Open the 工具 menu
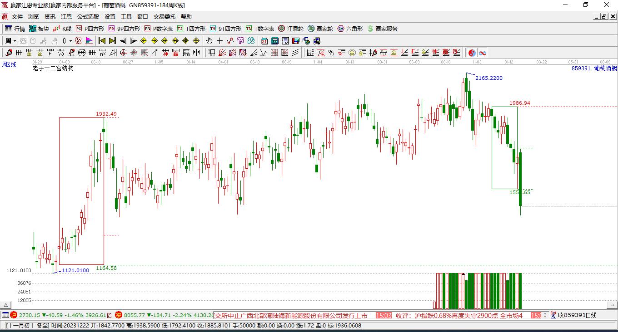Viewport: 618px width, 332px height. pyautogui.click(x=126, y=17)
